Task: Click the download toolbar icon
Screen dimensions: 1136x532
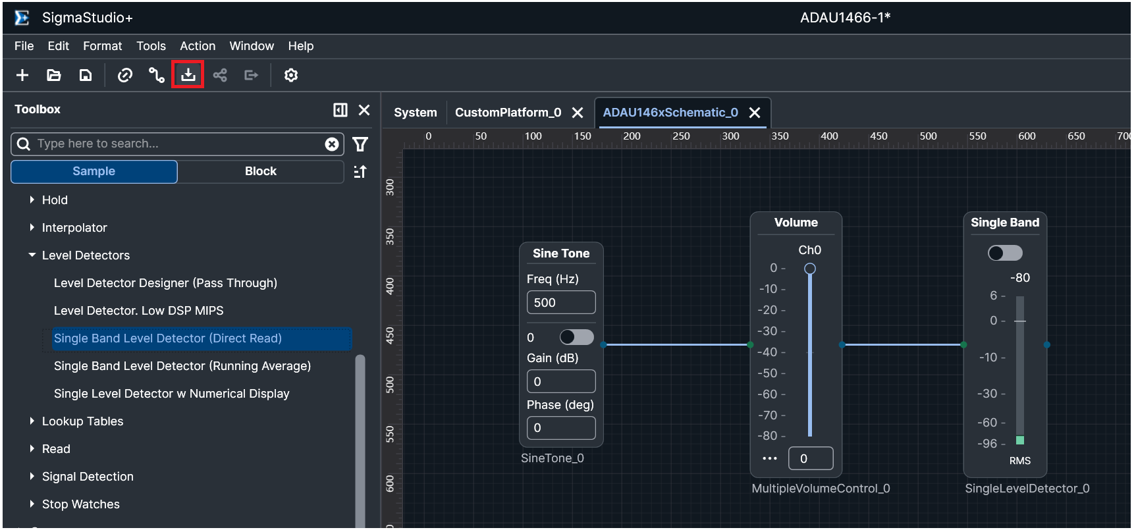Action: click(x=188, y=74)
